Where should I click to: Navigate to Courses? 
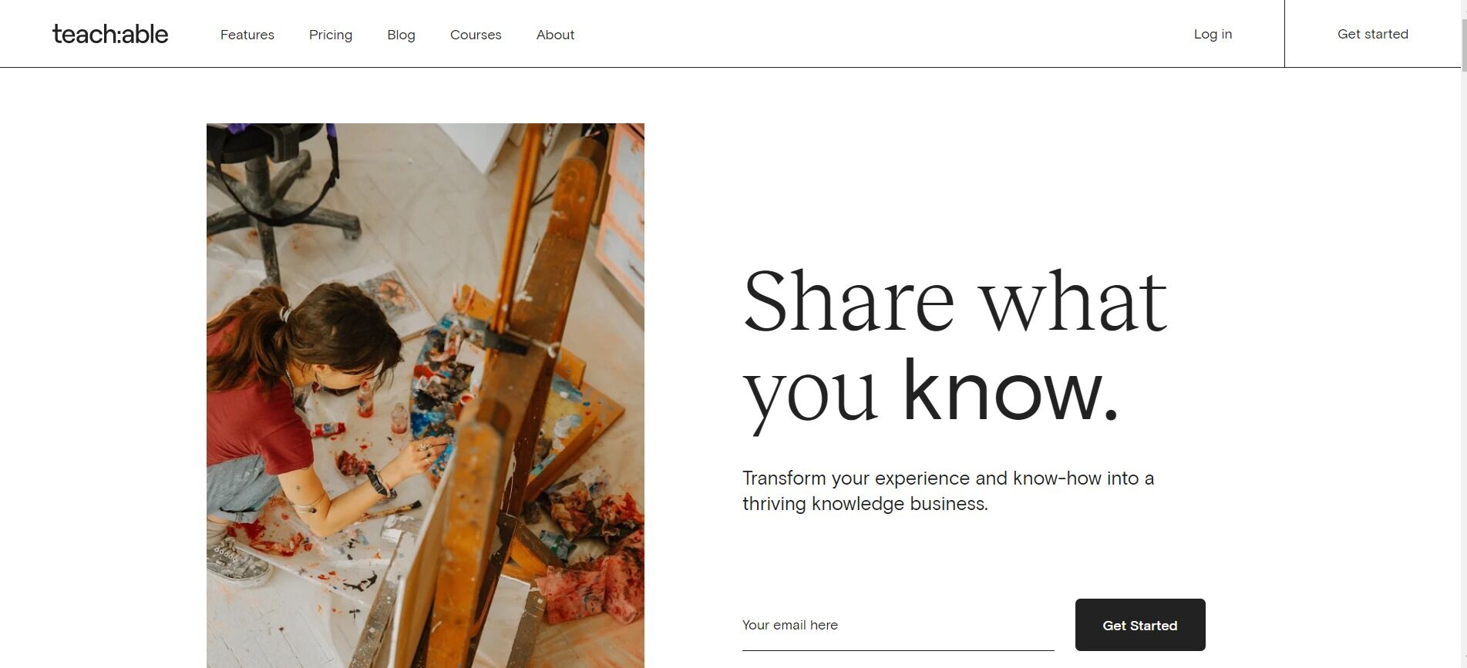pyautogui.click(x=476, y=35)
